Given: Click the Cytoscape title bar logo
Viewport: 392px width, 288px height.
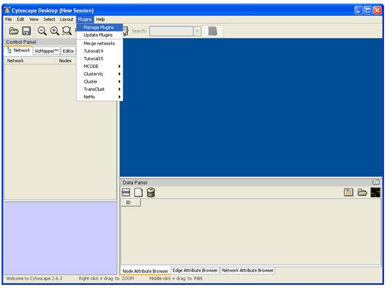Looking at the screenshot, I should [7, 10].
